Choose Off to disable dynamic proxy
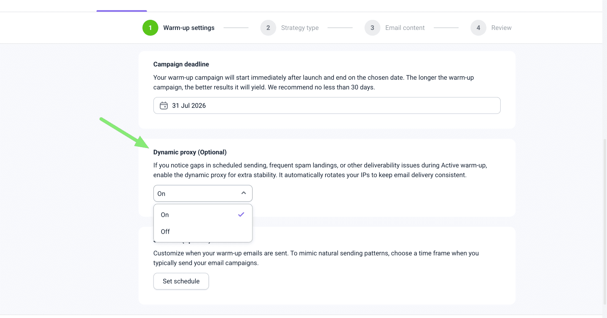The height and width of the screenshot is (318, 607). pos(165,232)
